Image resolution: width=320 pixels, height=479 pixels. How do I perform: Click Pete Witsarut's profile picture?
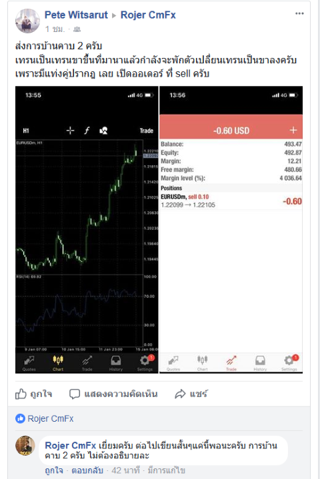pos(27,21)
